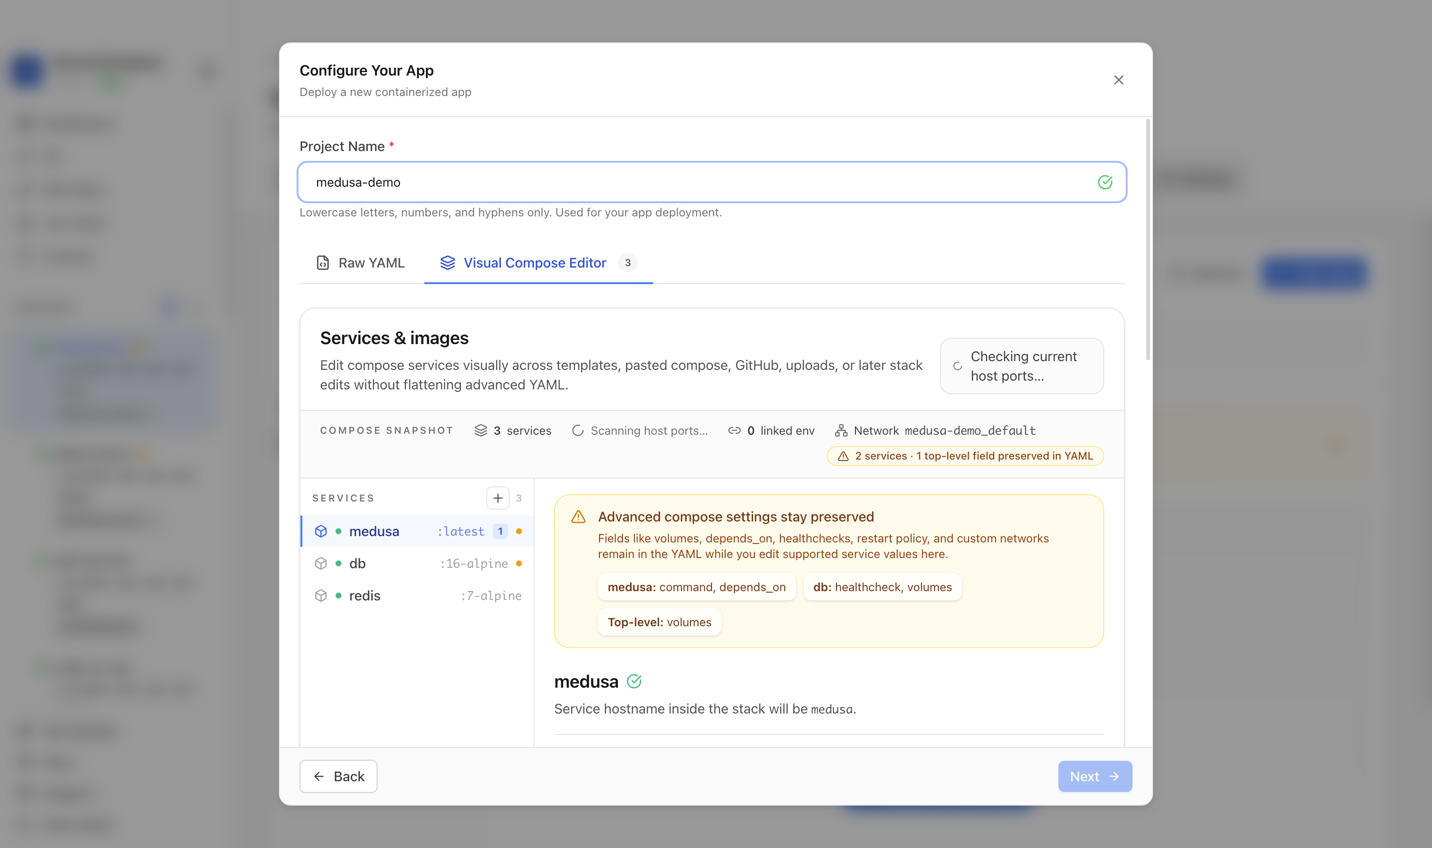Click the warning triangle in the preserved YAML badge
This screenshot has height=848, width=1432.
pyautogui.click(x=843, y=456)
